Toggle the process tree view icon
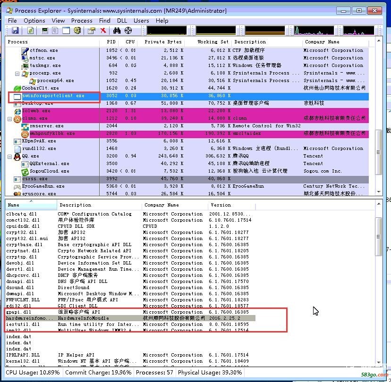 (55, 30)
